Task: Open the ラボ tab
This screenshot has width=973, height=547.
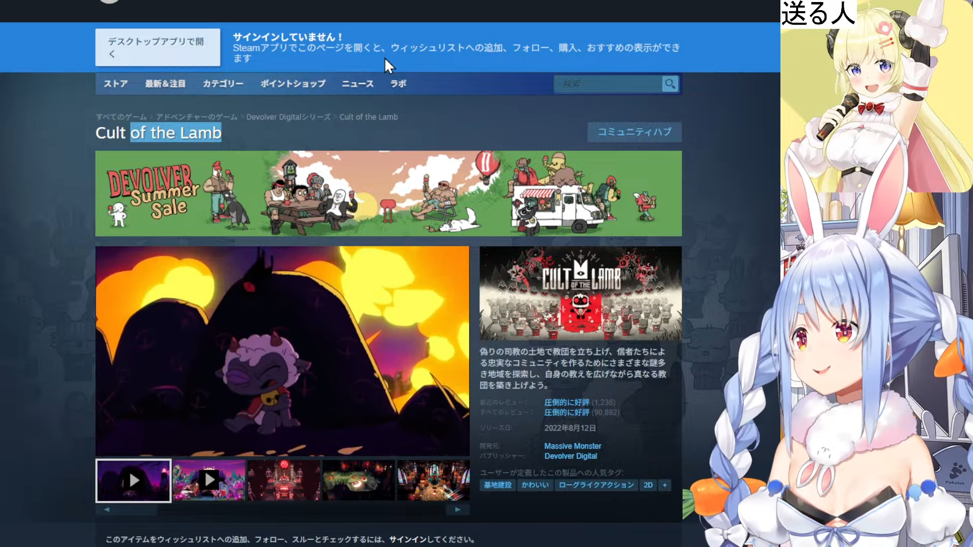Action: point(398,84)
